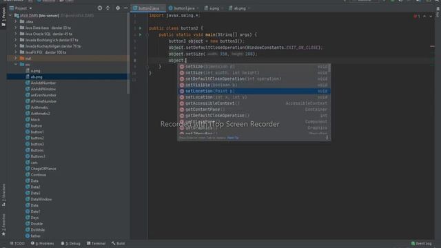Open the Project view dropdown
Image resolution: width=441 pixels, height=248 pixels.
click(21, 8)
